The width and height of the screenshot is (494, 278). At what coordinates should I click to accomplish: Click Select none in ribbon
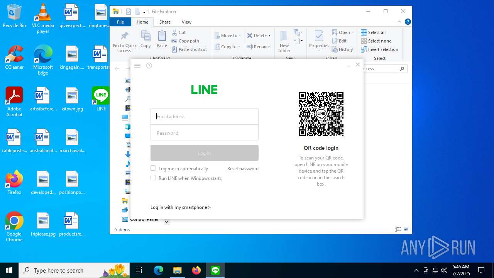pos(376,41)
